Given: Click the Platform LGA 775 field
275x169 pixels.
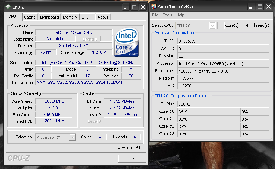Looking at the screenshot, I should pos(223,78).
